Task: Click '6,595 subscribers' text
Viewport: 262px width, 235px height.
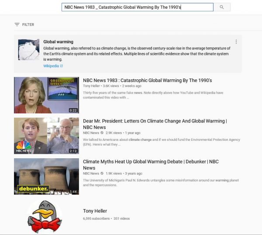Action: (x=96, y=218)
